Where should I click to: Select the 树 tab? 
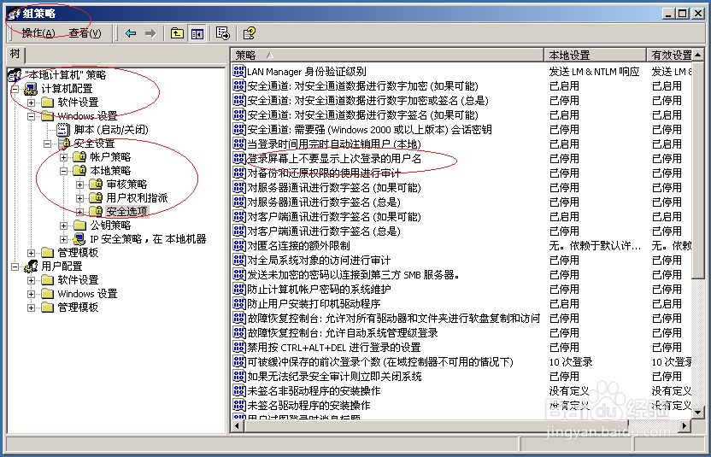pyautogui.click(x=15, y=55)
